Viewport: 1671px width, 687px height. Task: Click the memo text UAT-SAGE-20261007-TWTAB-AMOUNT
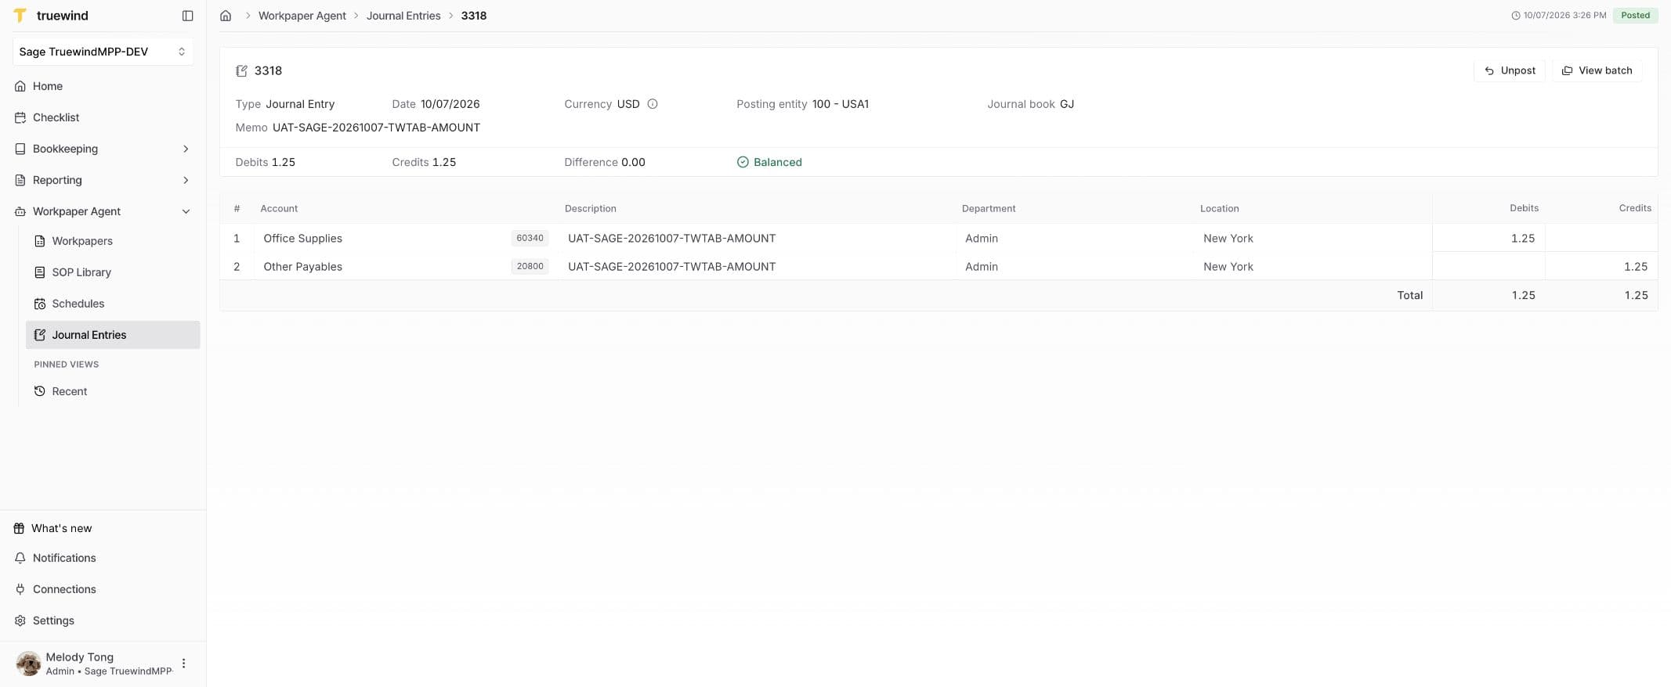pyautogui.click(x=376, y=128)
